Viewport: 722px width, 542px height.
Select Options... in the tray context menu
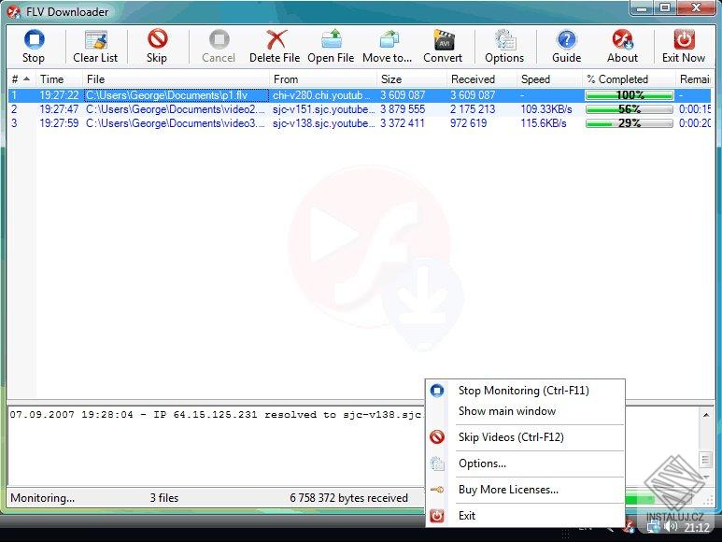[x=524, y=464]
